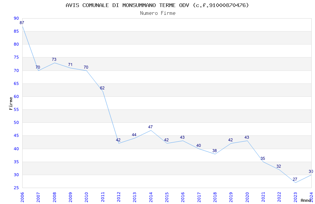The image size is (315, 204).
Task: Click the 2014 x-axis tick label
Action: [151, 197]
